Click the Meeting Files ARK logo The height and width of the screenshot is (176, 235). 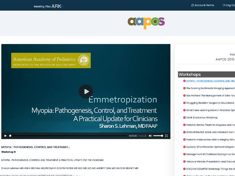pyautogui.click(x=49, y=6)
